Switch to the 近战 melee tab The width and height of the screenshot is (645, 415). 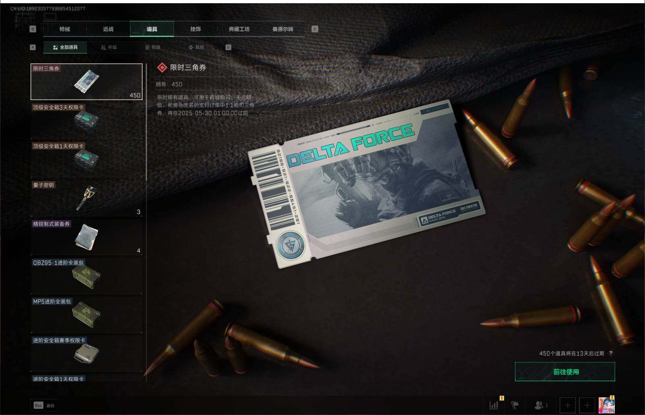[x=108, y=29]
